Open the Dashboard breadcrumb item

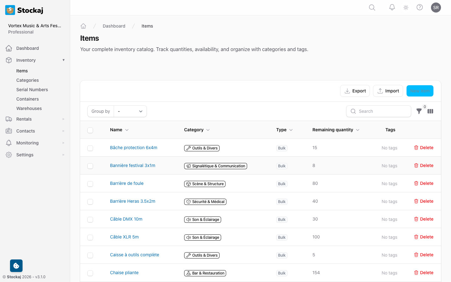click(x=114, y=26)
